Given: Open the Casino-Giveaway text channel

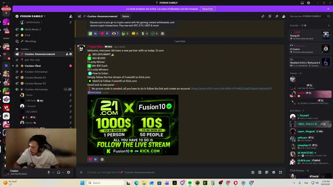Looking at the screenshot, I should tap(43, 72).
